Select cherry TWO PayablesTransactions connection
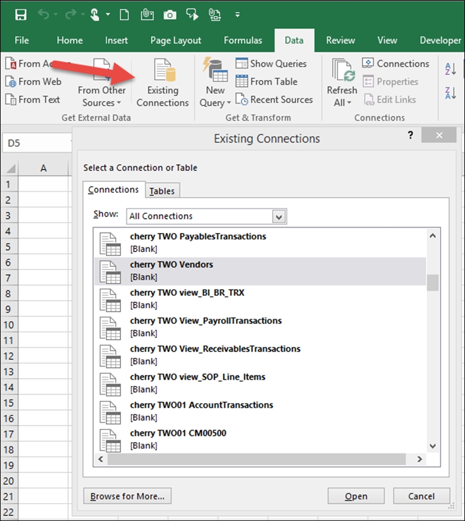Image resolution: width=465 pixels, height=521 pixels. tap(260, 243)
